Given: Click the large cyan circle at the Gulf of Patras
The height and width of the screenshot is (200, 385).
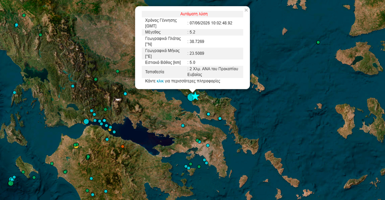Looking at the screenshot, I should tap(86, 122).
